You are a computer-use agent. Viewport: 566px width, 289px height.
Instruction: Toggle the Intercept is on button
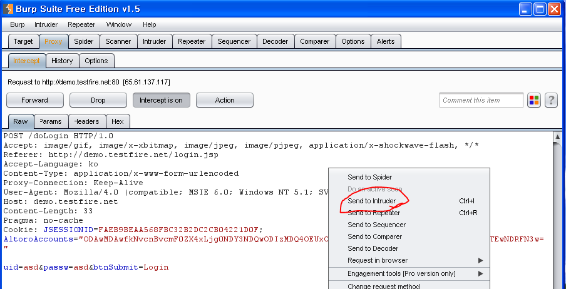click(162, 100)
